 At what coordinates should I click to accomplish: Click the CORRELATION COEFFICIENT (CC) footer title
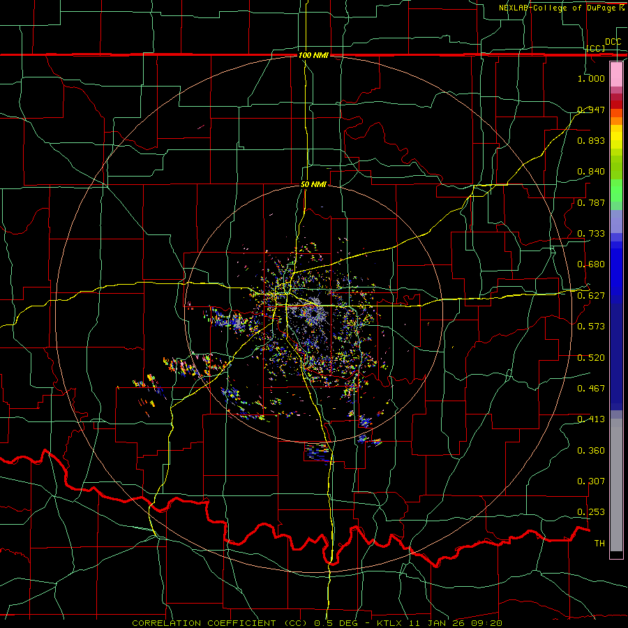(x=220, y=623)
